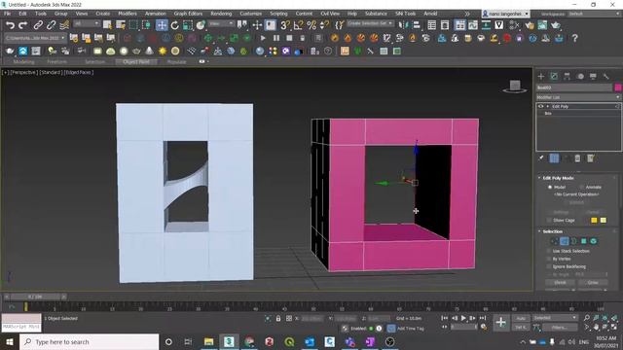The image size is (623, 350).
Task: Switch to the Freeform ribbon tab
Action: click(56, 62)
